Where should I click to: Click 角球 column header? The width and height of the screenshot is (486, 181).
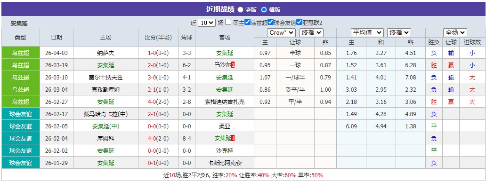(187, 38)
